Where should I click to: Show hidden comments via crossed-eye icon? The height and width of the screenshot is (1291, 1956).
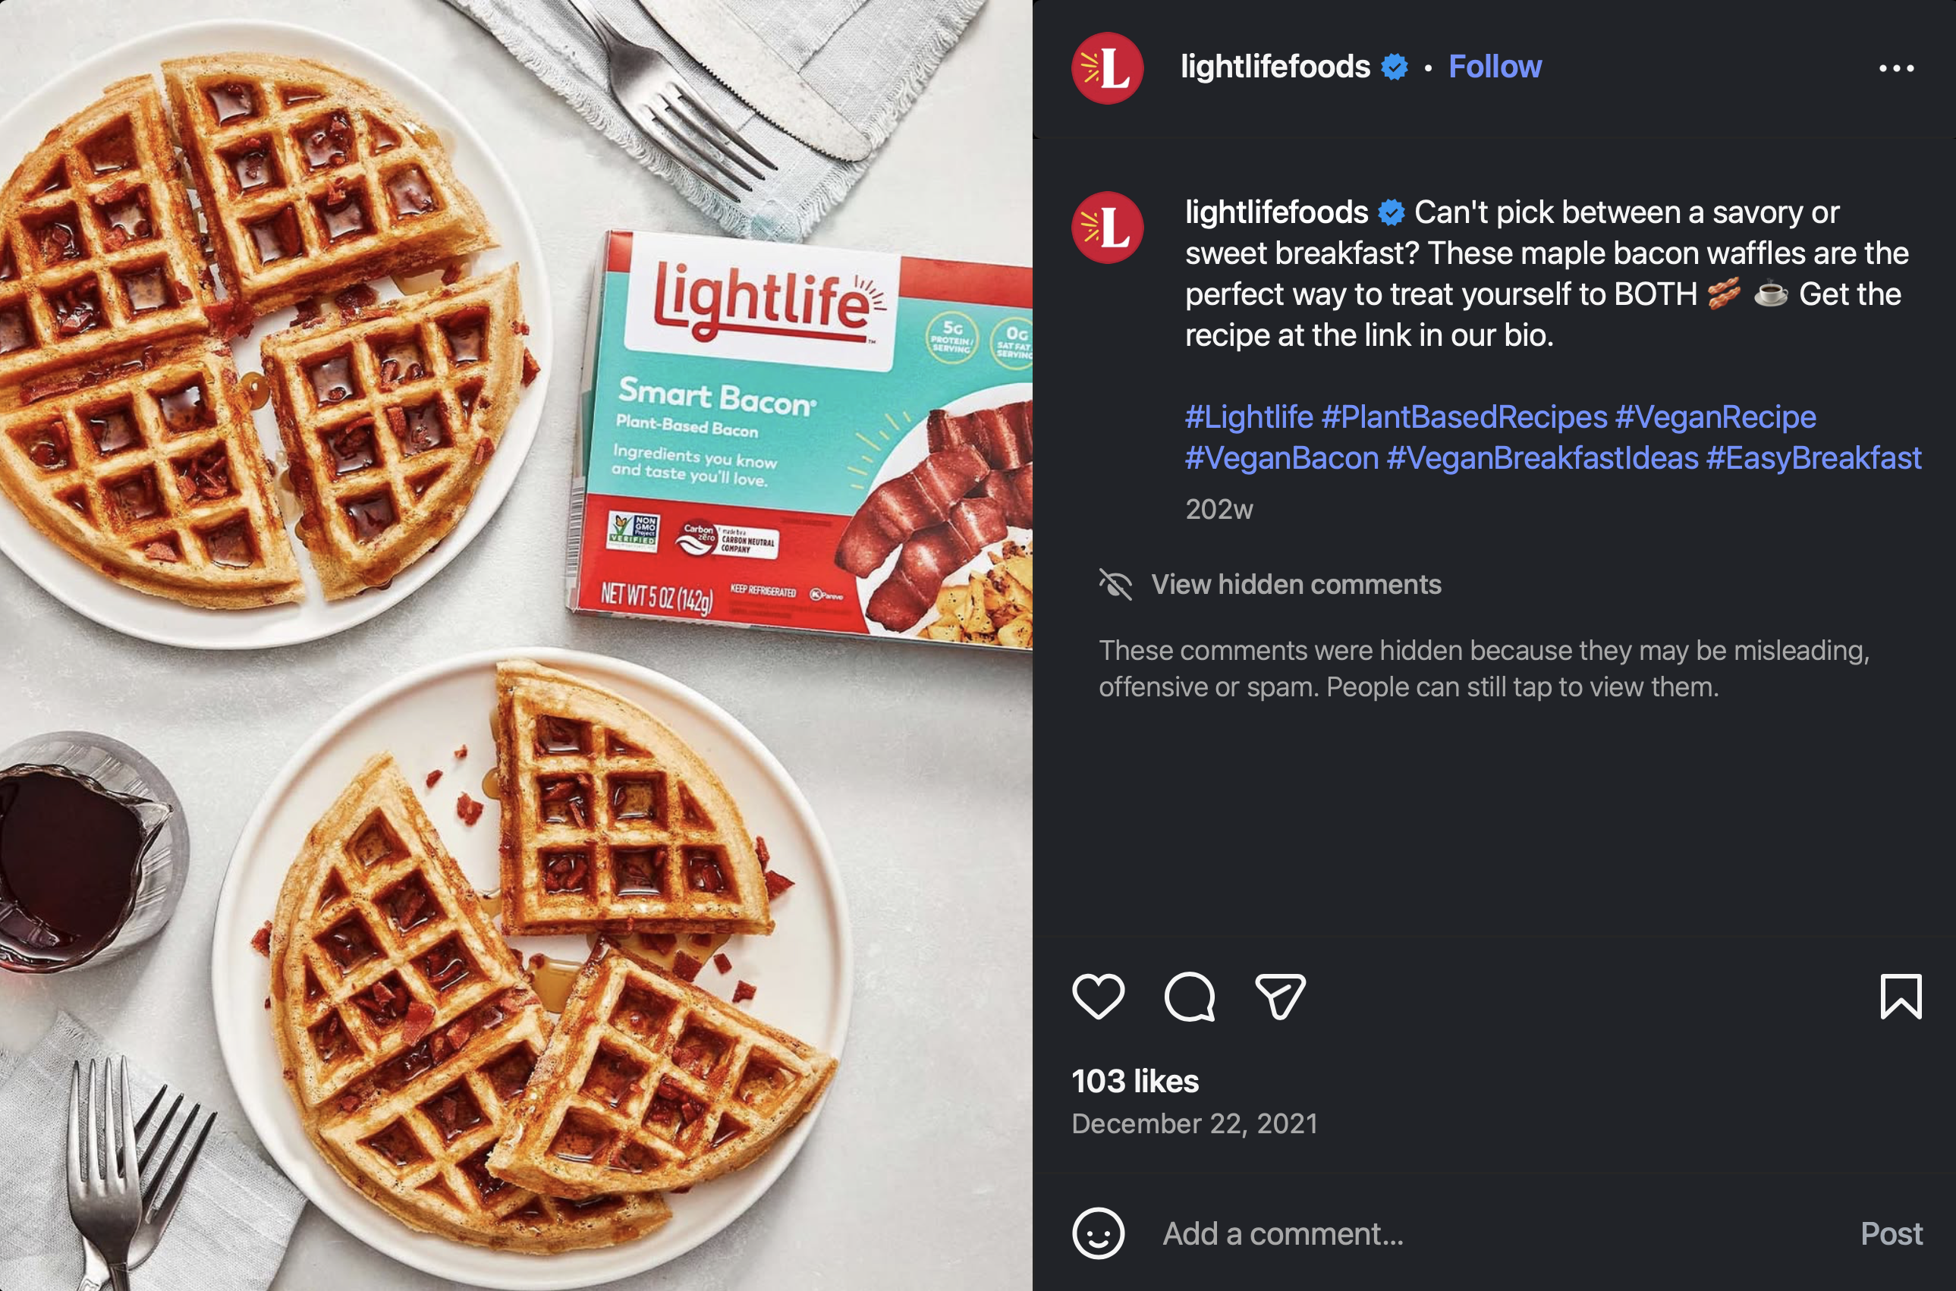click(1115, 585)
